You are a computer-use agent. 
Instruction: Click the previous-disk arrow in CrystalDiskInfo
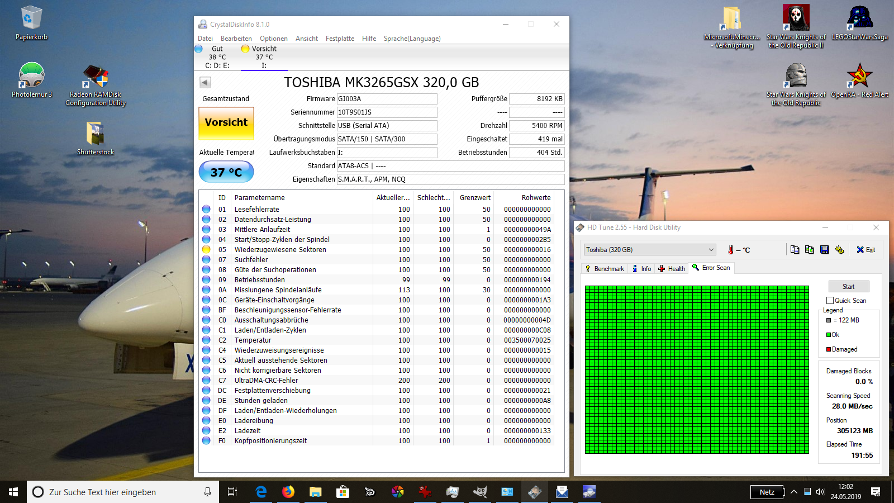pyautogui.click(x=205, y=83)
